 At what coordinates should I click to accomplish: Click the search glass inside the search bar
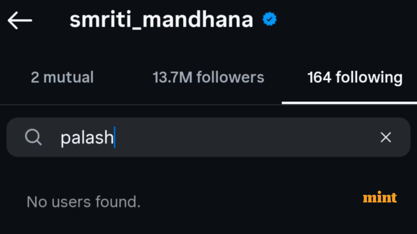click(x=33, y=137)
